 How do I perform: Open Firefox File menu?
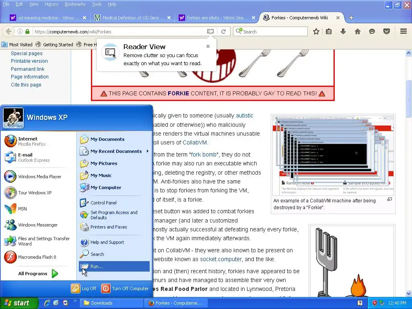click(6, 4)
